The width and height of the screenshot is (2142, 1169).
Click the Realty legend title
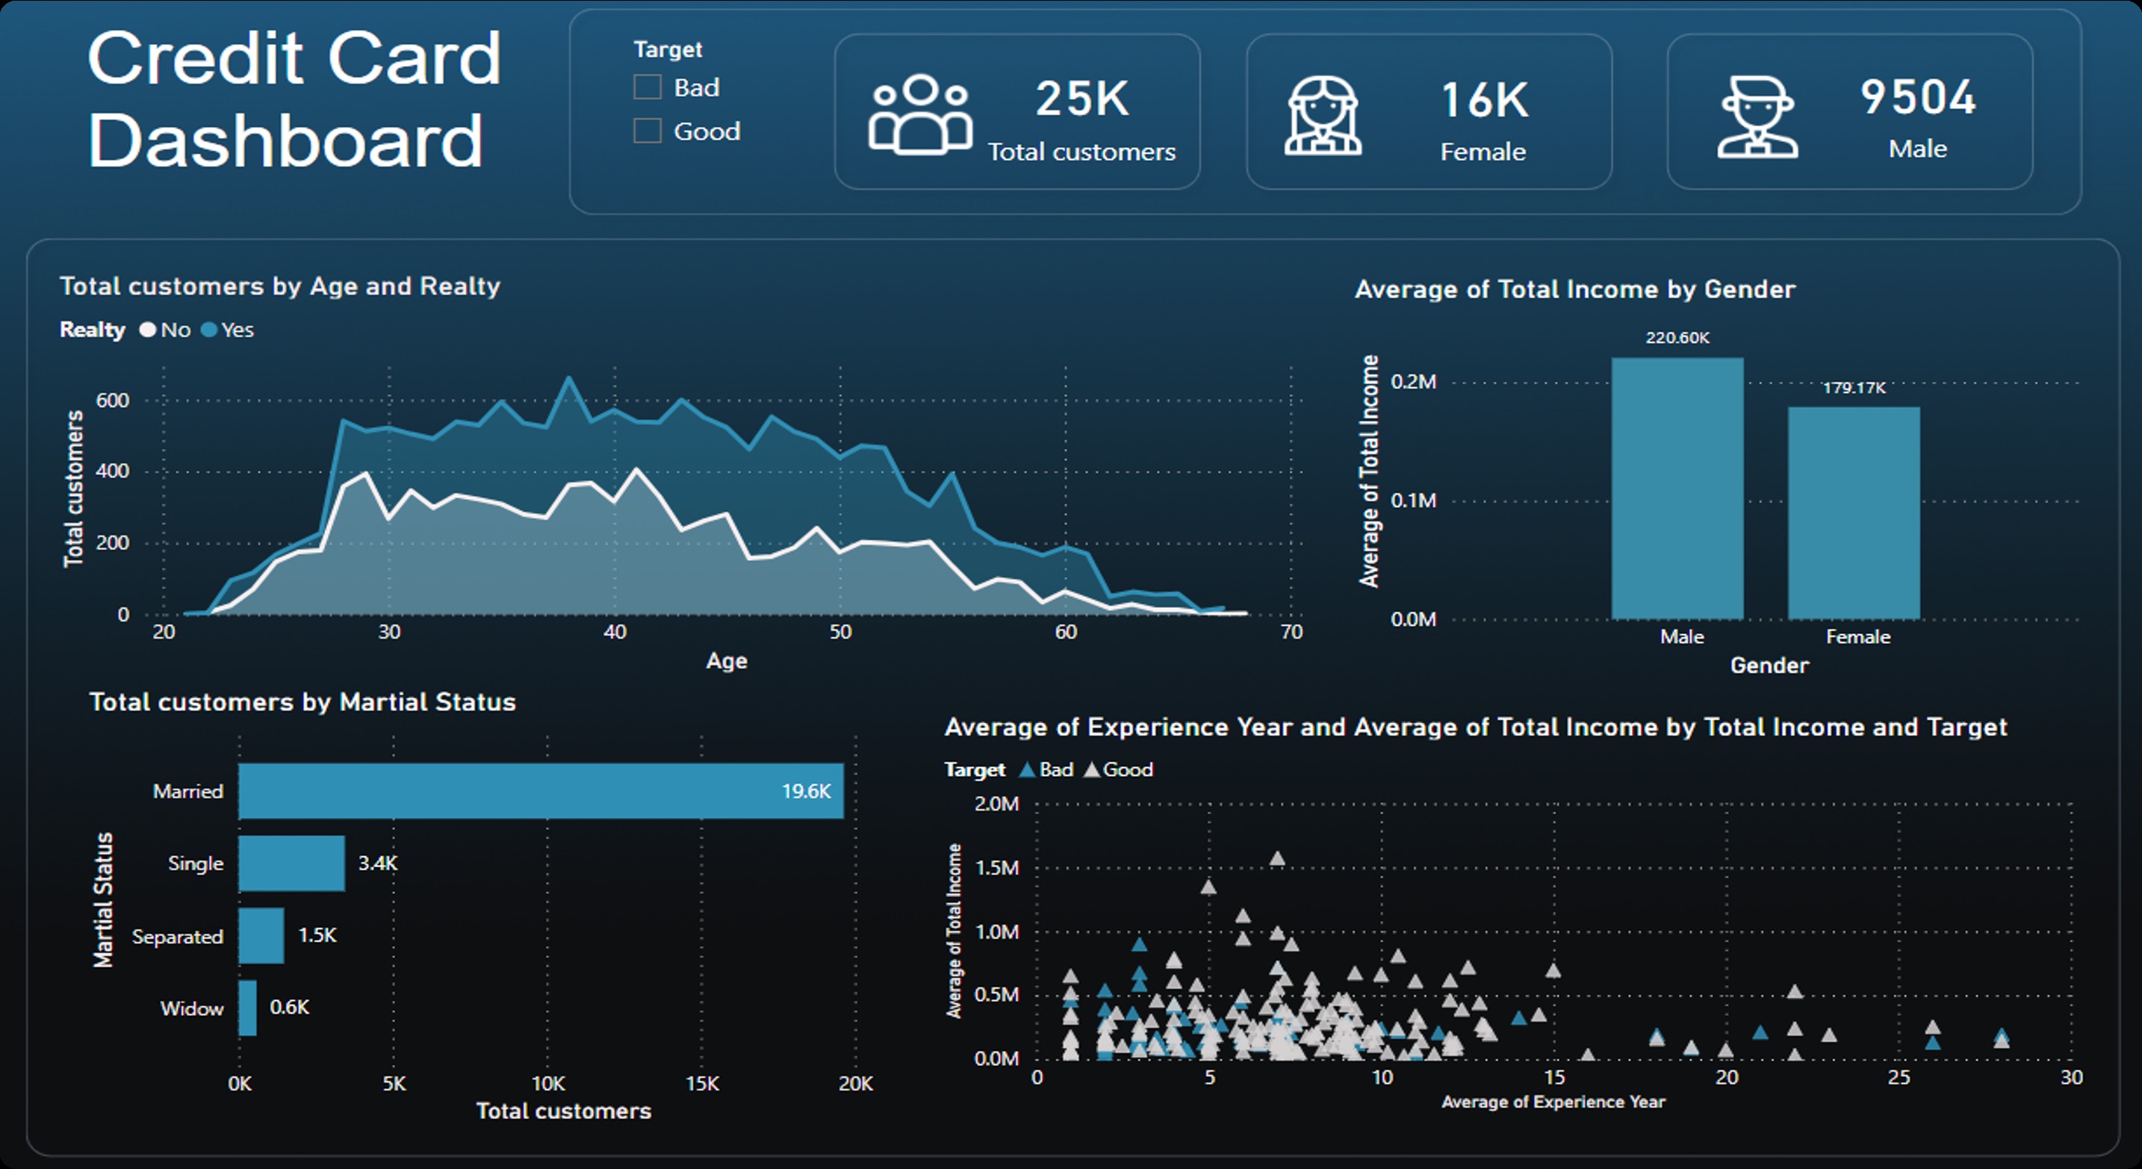pyautogui.click(x=93, y=330)
